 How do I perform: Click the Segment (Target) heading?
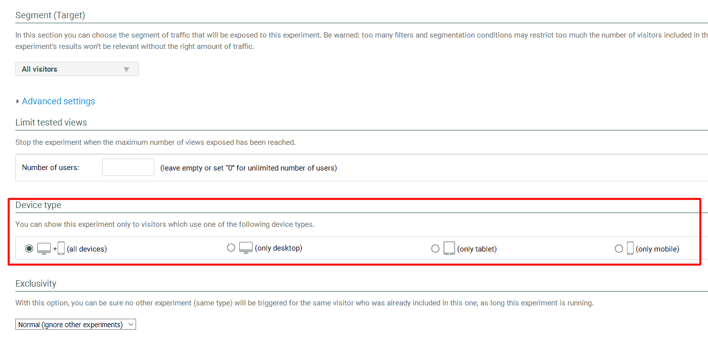pos(50,15)
